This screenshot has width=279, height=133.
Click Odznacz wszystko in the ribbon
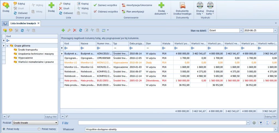[x=107, y=12]
